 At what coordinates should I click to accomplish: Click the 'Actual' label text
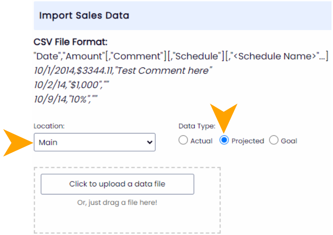pyautogui.click(x=201, y=141)
